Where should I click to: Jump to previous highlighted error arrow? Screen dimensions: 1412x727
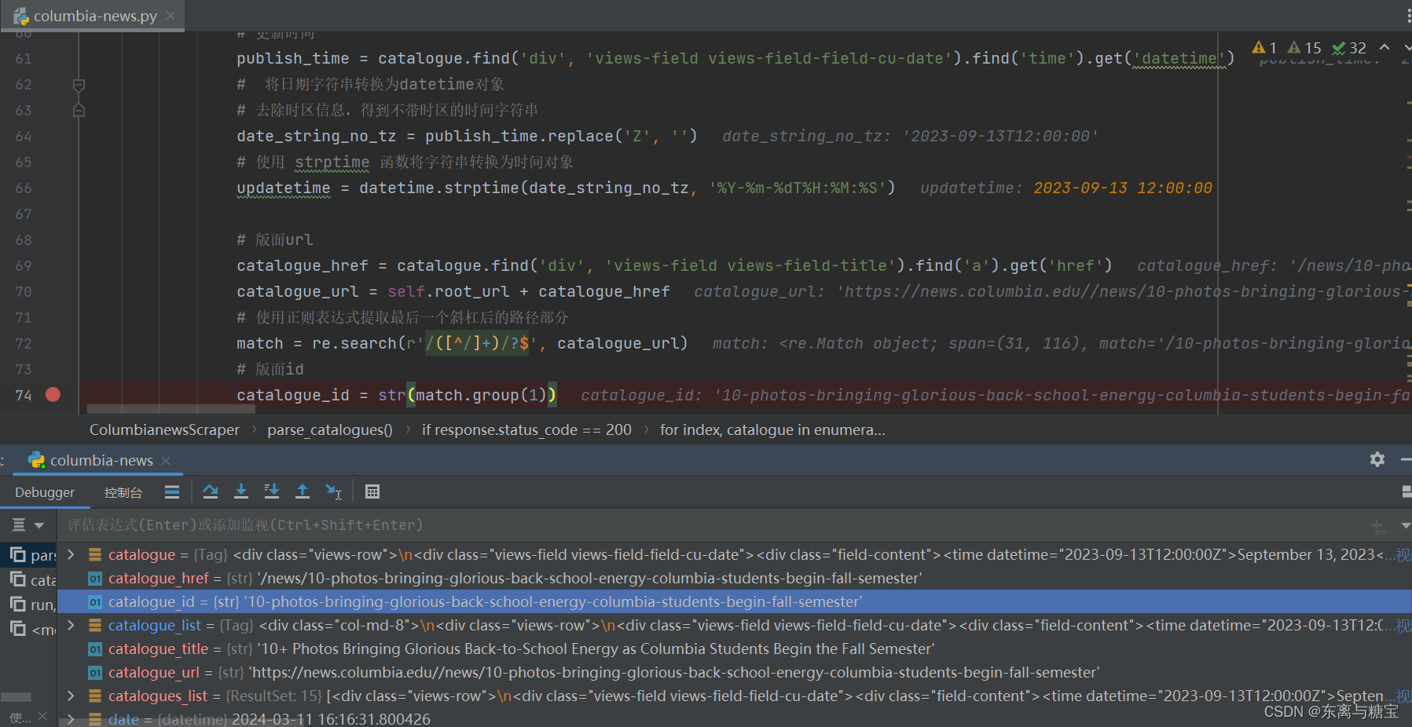pyautogui.click(x=1384, y=47)
